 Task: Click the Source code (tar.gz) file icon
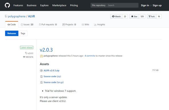(41, 82)
